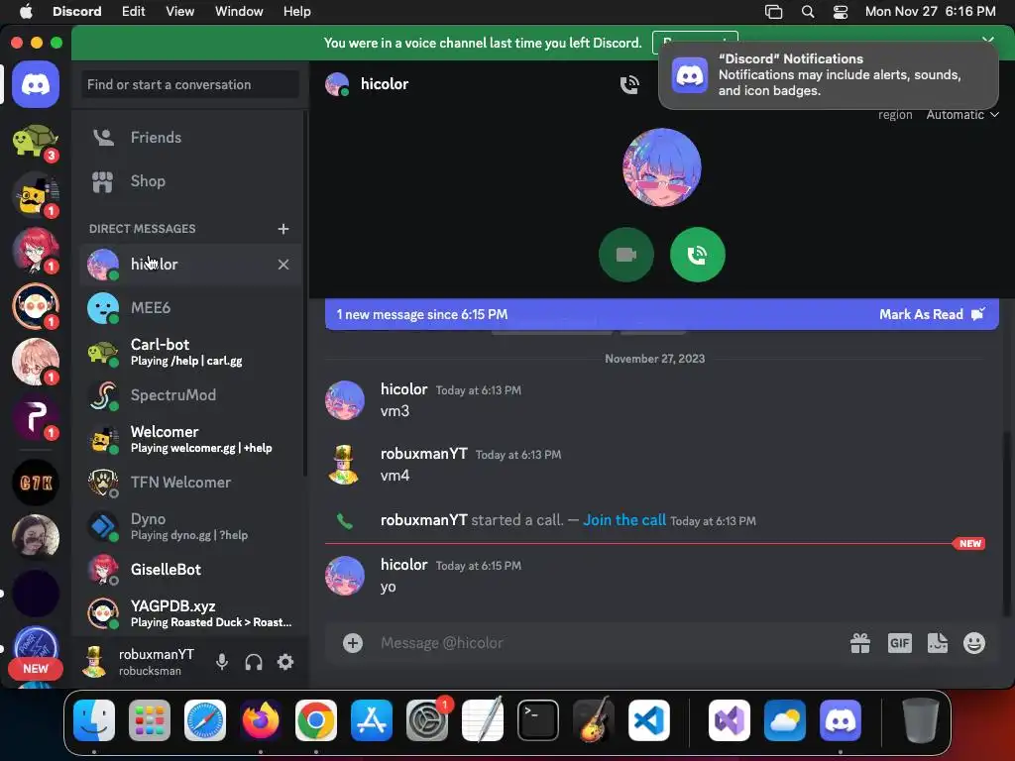Open the red-haired anime server icon

(x=36, y=251)
